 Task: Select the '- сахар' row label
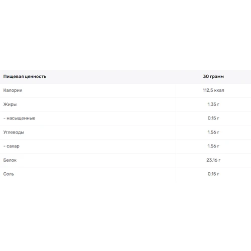12,146
